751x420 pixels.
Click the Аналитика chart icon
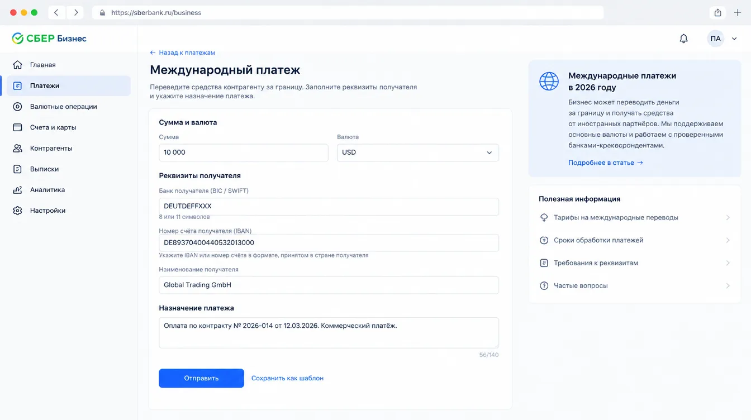click(x=17, y=190)
